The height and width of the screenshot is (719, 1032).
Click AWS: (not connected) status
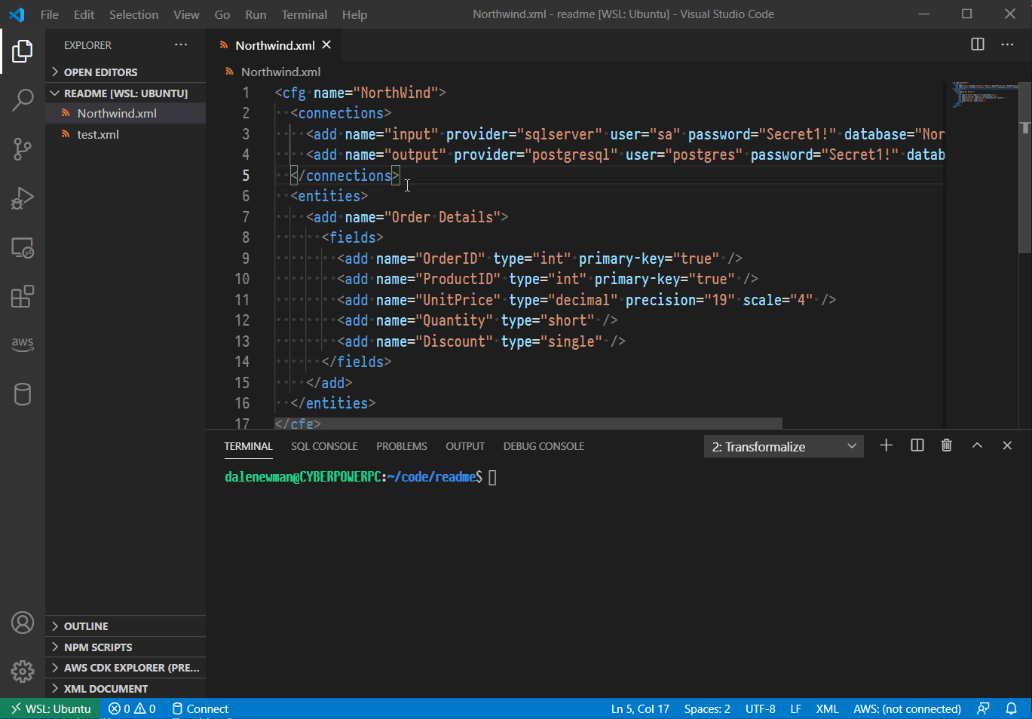coord(907,708)
